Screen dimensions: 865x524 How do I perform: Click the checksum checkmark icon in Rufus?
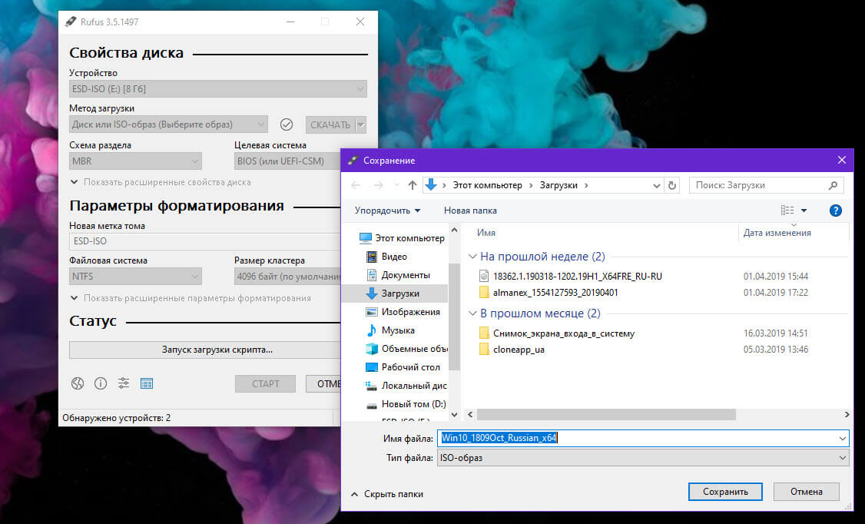[287, 124]
